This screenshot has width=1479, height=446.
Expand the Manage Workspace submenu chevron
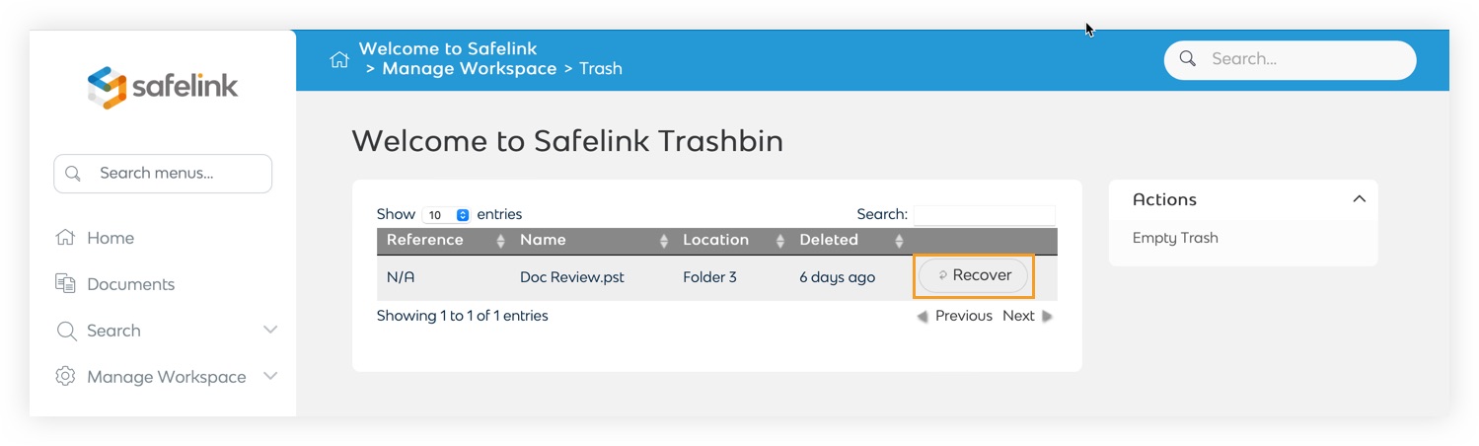pyautogui.click(x=270, y=376)
